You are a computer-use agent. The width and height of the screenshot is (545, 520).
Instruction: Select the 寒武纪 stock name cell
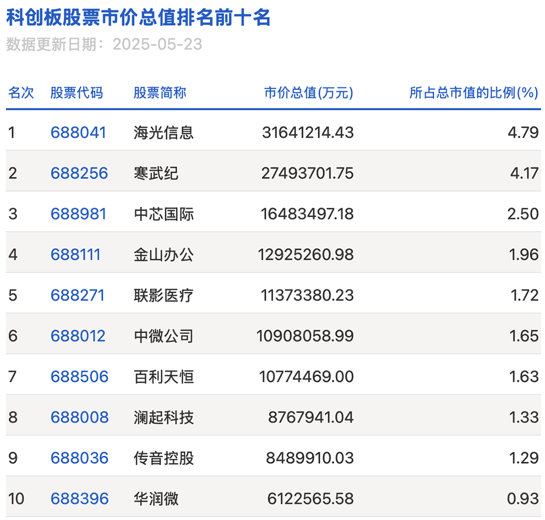coord(156,174)
